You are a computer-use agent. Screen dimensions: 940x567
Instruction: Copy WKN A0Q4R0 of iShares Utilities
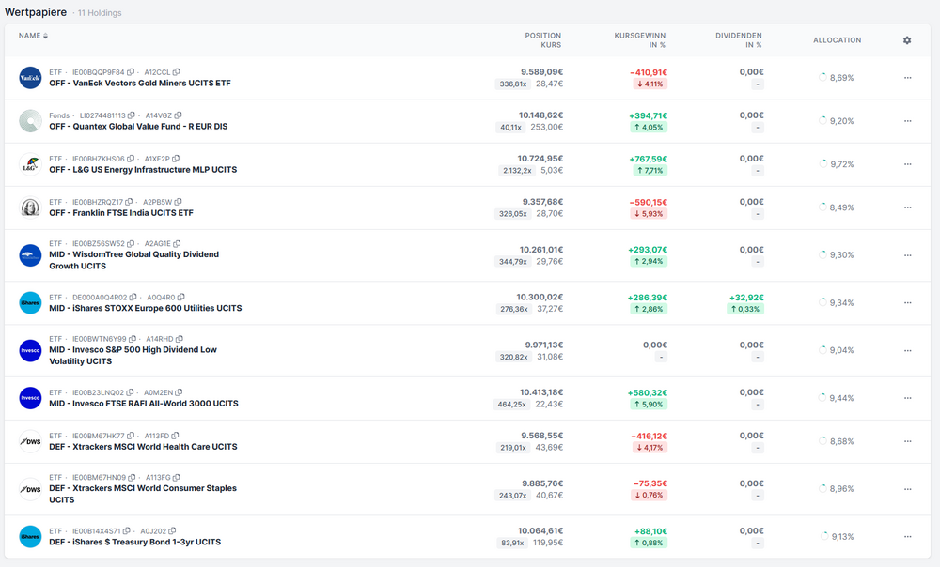(x=181, y=297)
